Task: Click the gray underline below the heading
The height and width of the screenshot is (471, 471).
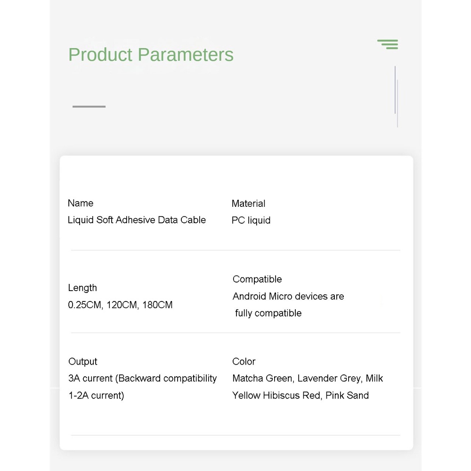Action: tap(89, 106)
